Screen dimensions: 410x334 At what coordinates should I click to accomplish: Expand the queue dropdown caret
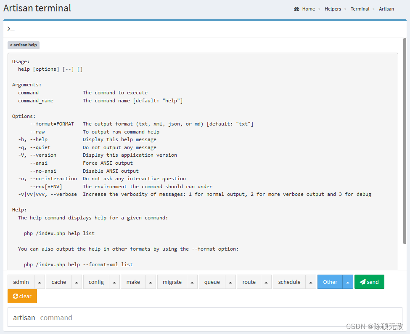point(230,282)
